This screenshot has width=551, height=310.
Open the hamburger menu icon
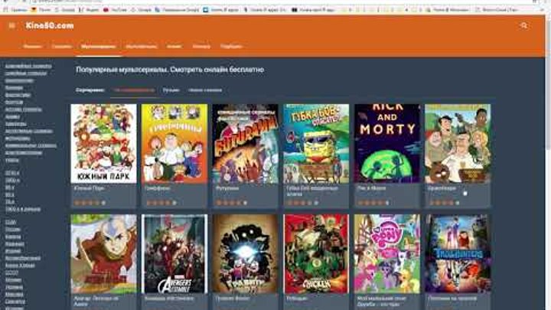(11, 25)
